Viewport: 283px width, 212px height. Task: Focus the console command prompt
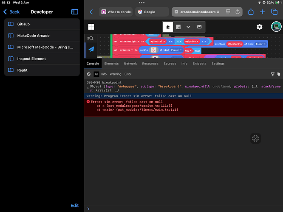click(x=184, y=209)
